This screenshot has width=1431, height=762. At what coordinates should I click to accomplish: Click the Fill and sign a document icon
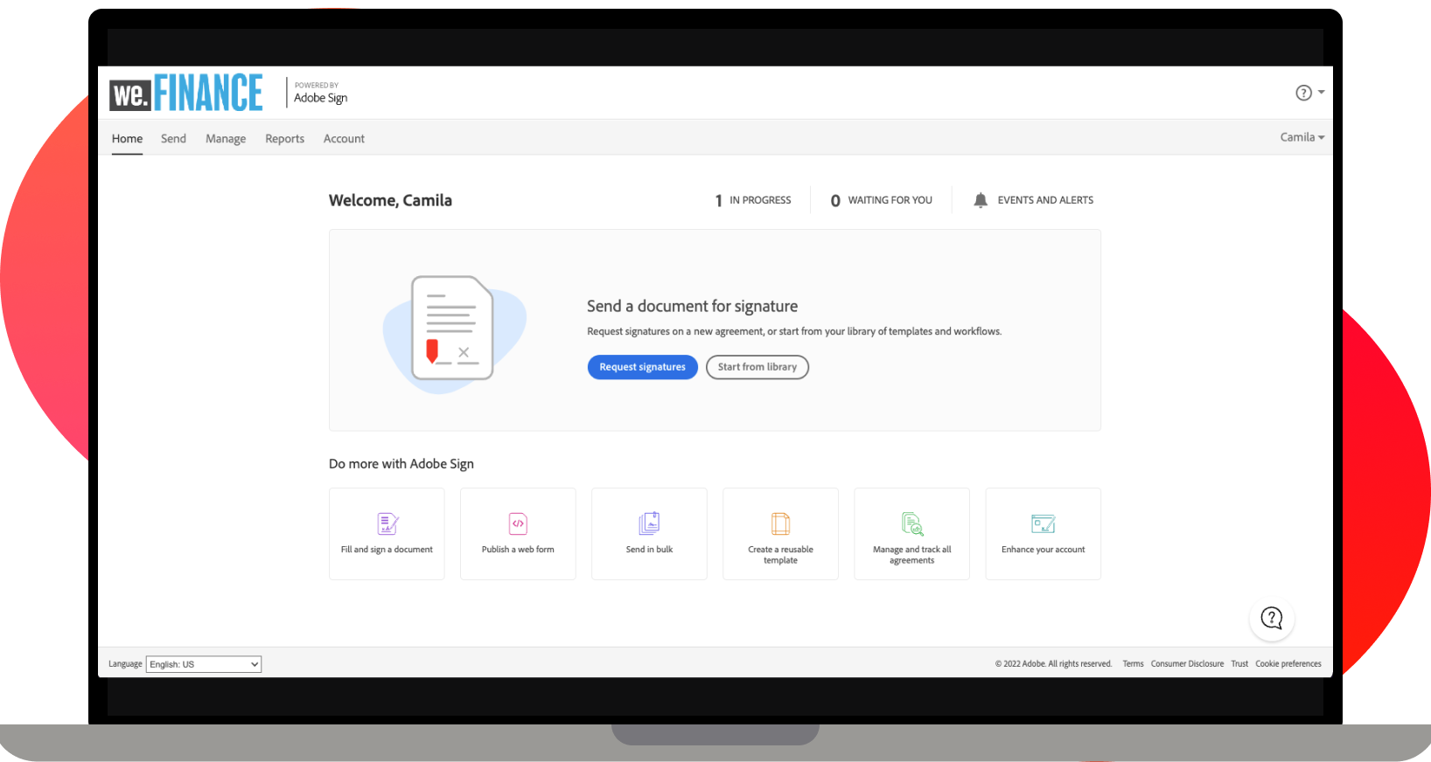coord(387,523)
